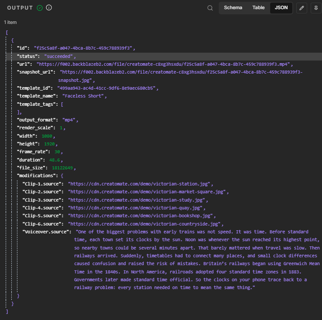The width and height of the screenshot is (322, 320).
Task: Click the voiceover script text value
Action: point(197,259)
